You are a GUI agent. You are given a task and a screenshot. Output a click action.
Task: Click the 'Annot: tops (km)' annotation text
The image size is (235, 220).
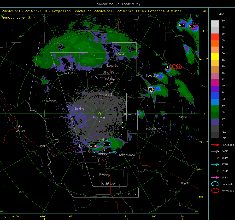click(x=18, y=18)
